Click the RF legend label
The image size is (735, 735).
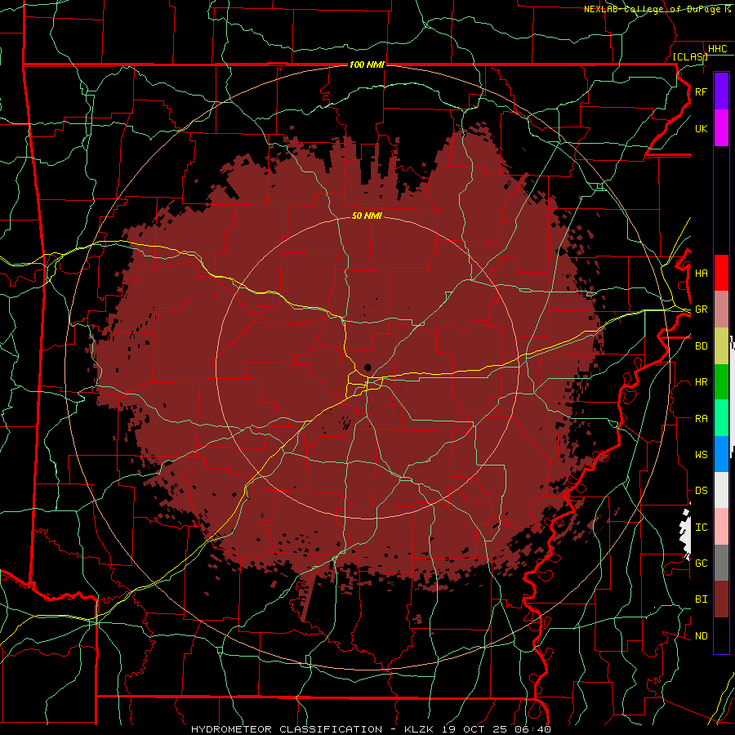(701, 91)
